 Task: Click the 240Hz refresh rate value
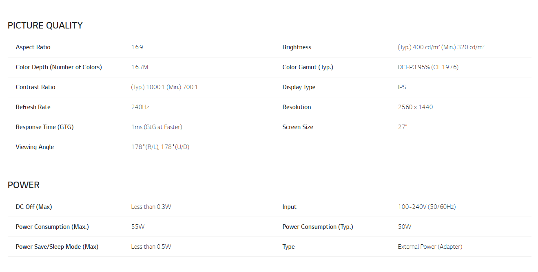pos(140,107)
